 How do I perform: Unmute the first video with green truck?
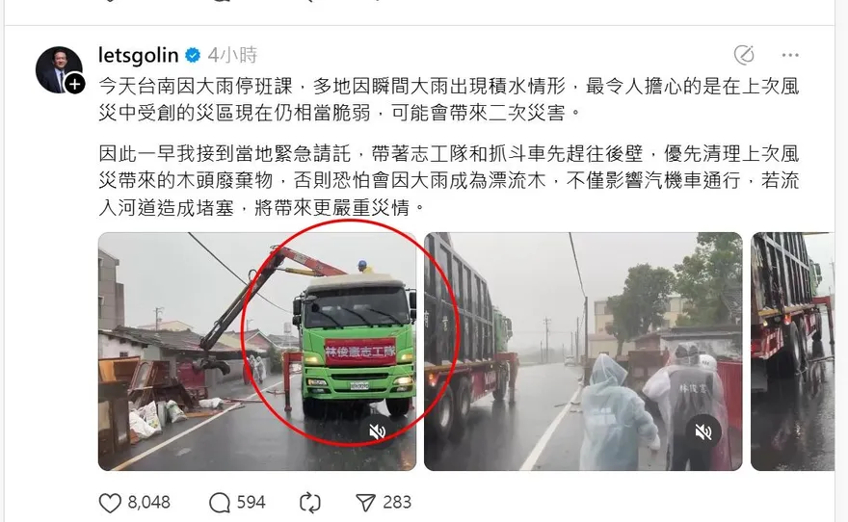point(377,431)
